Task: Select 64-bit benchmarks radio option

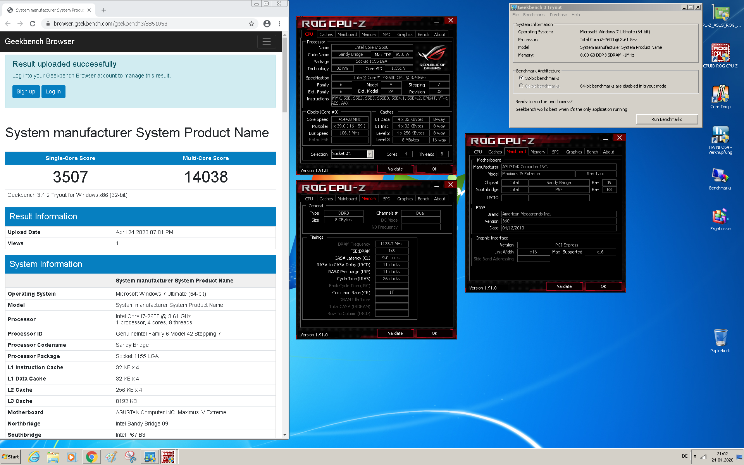Action: tap(521, 86)
